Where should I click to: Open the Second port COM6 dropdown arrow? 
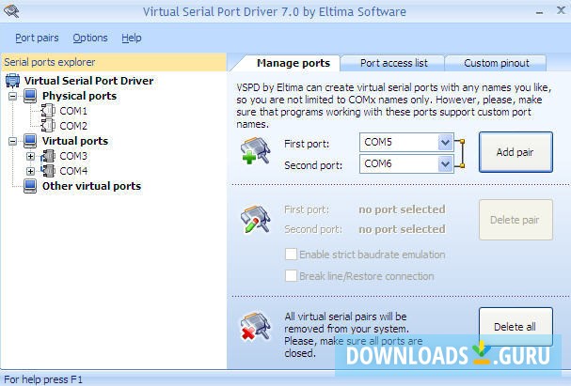[445, 164]
